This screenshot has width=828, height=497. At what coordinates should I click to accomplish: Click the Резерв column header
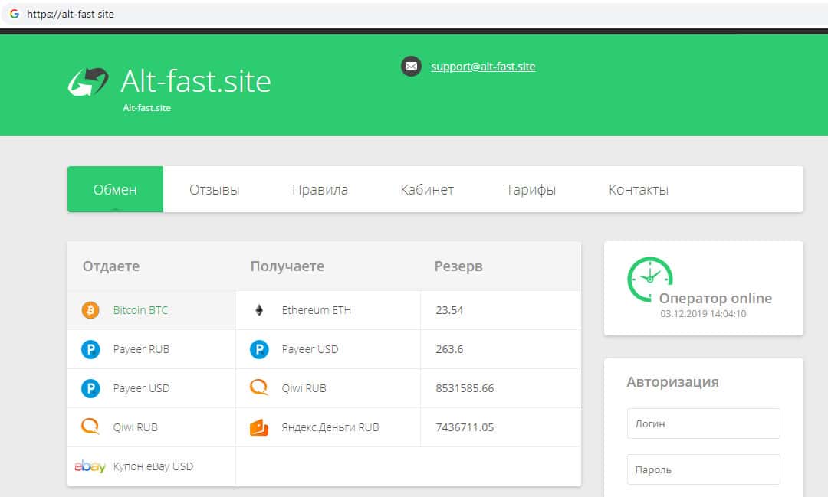(x=458, y=266)
